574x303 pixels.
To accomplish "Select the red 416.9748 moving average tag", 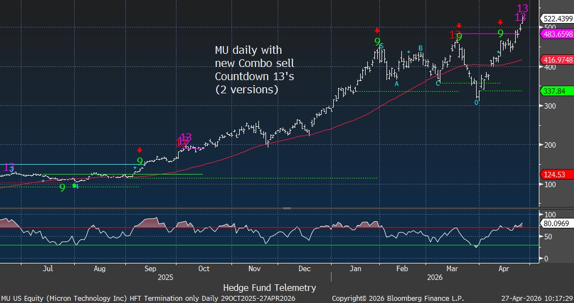I will pos(558,59).
